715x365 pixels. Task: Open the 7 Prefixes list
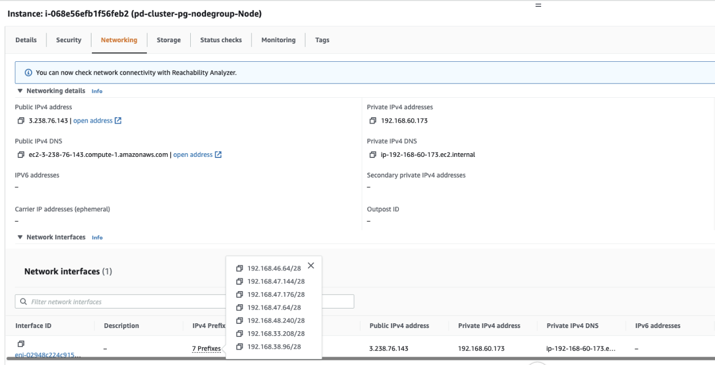coord(206,349)
